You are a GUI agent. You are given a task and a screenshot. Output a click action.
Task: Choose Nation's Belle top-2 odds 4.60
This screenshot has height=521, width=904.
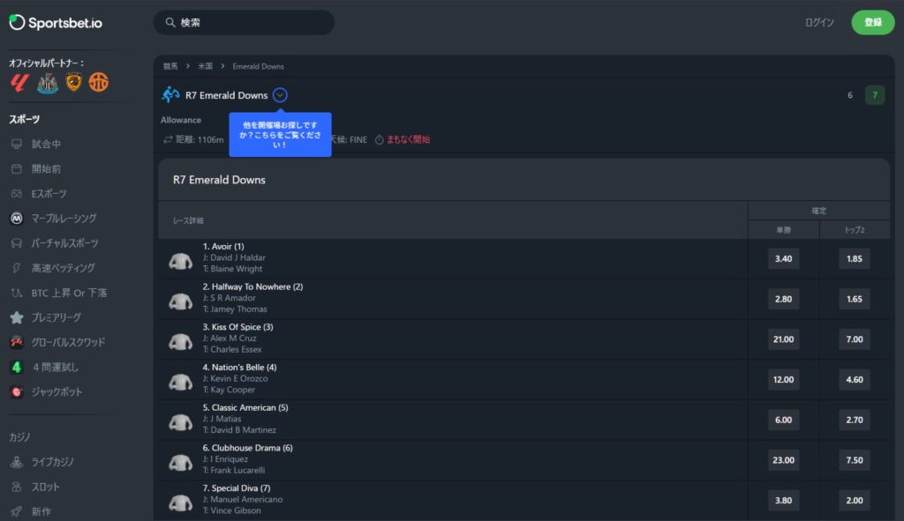pyautogui.click(x=855, y=379)
